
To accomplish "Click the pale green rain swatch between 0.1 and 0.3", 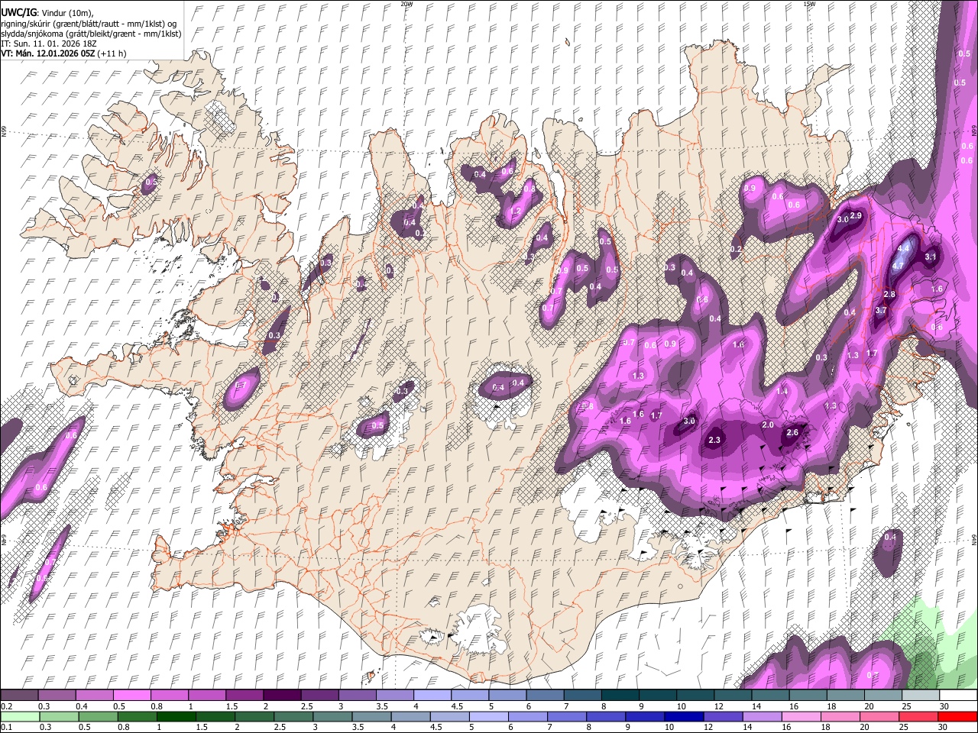I will tap(19, 716).
